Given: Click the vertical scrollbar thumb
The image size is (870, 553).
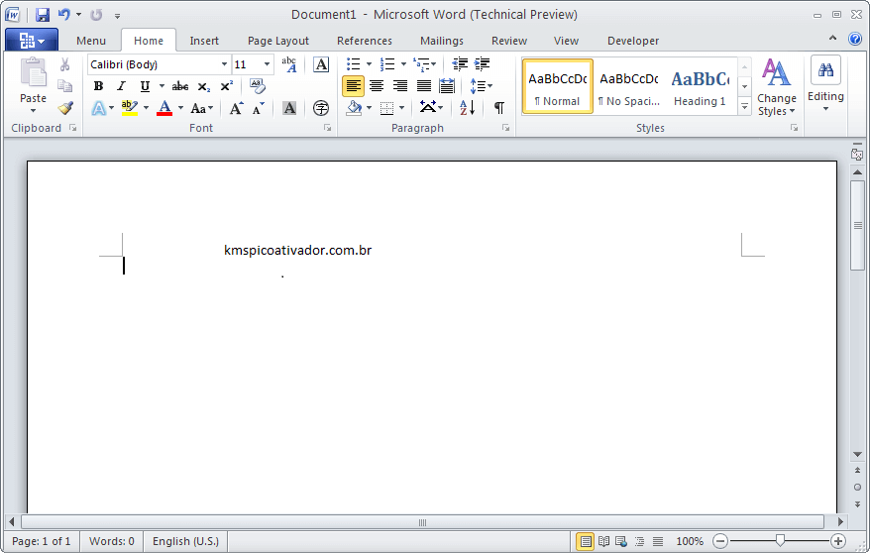Looking at the screenshot, I should tap(857, 225).
